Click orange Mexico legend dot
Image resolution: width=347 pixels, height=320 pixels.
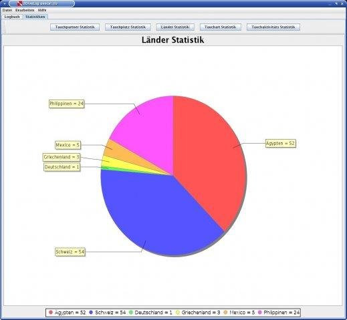coord(225,313)
